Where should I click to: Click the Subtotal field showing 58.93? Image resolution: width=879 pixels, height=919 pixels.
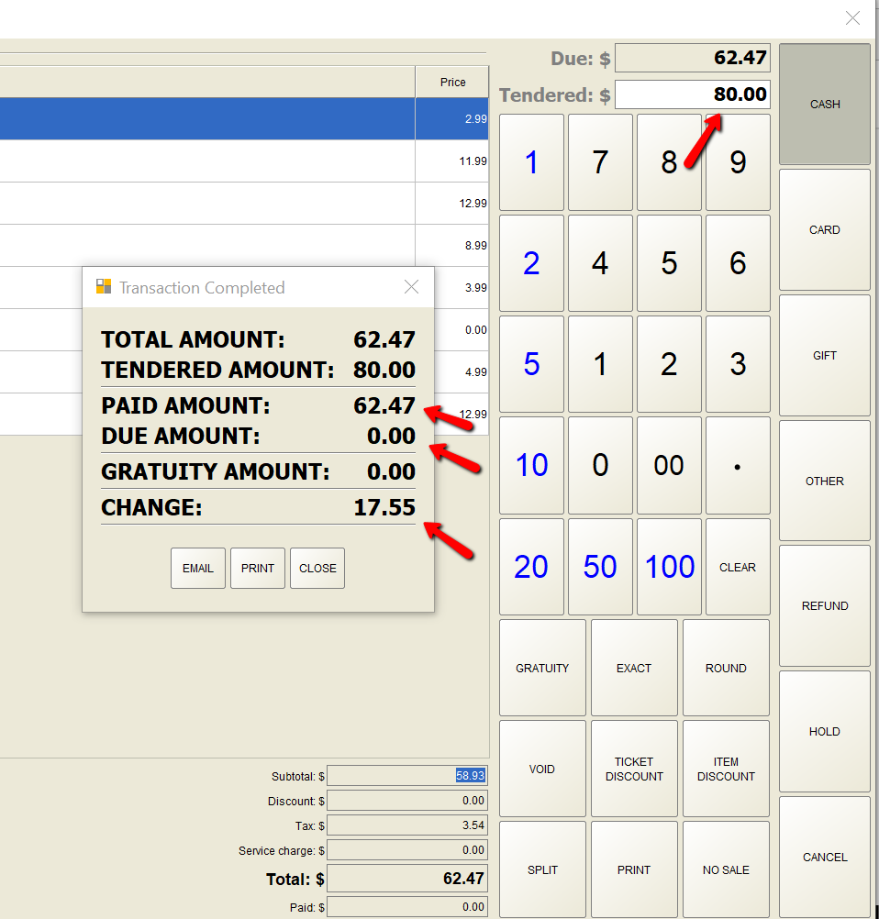point(407,775)
